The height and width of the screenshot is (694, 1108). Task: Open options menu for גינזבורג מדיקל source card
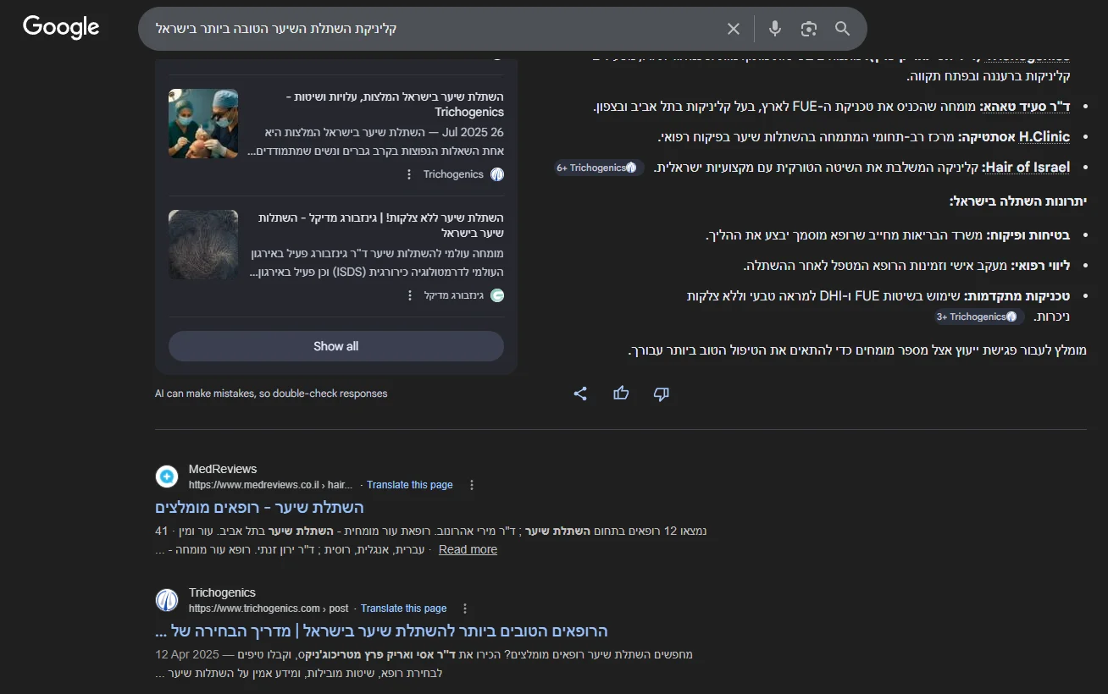[x=409, y=295]
